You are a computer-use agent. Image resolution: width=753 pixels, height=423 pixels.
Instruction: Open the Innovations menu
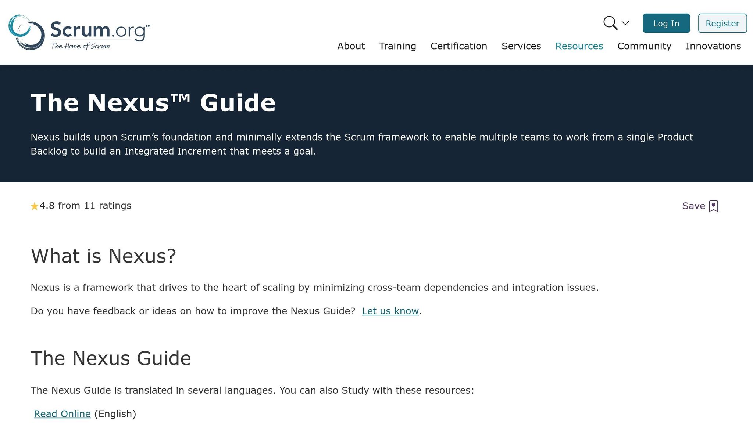(713, 46)
